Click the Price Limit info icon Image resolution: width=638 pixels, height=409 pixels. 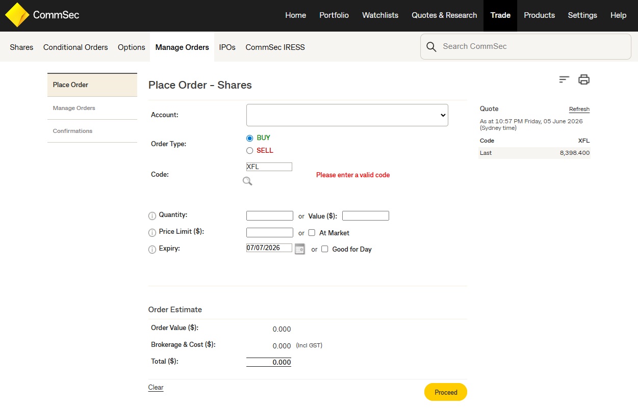coord(152,233)
